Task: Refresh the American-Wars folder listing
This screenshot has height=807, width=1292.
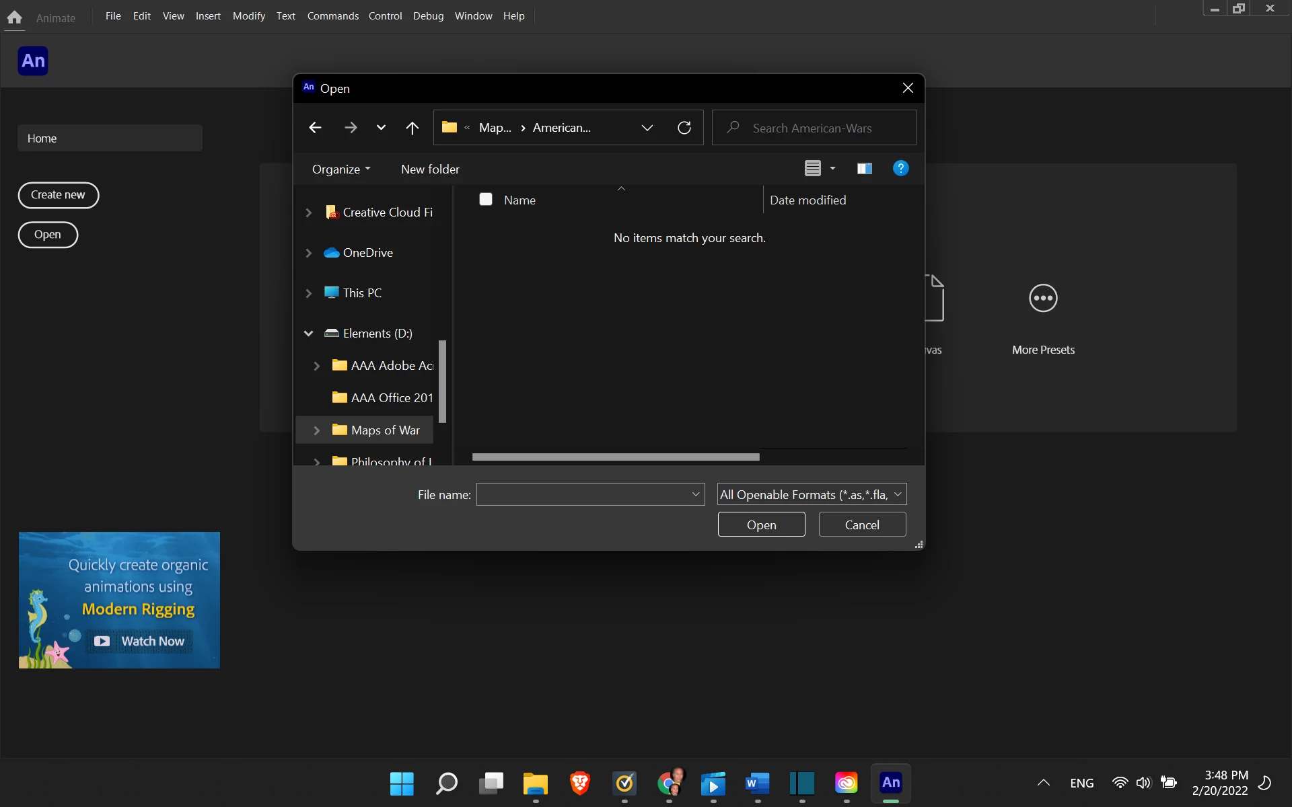Action: pyautogui.click(x=684, y=128)
